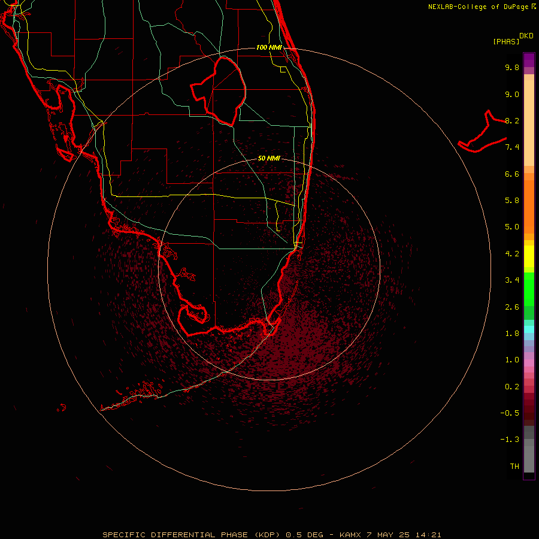Screen dimensions: 539x539
Task: Click the 4.2 value on the color scale
Action: tap(512, 254)
